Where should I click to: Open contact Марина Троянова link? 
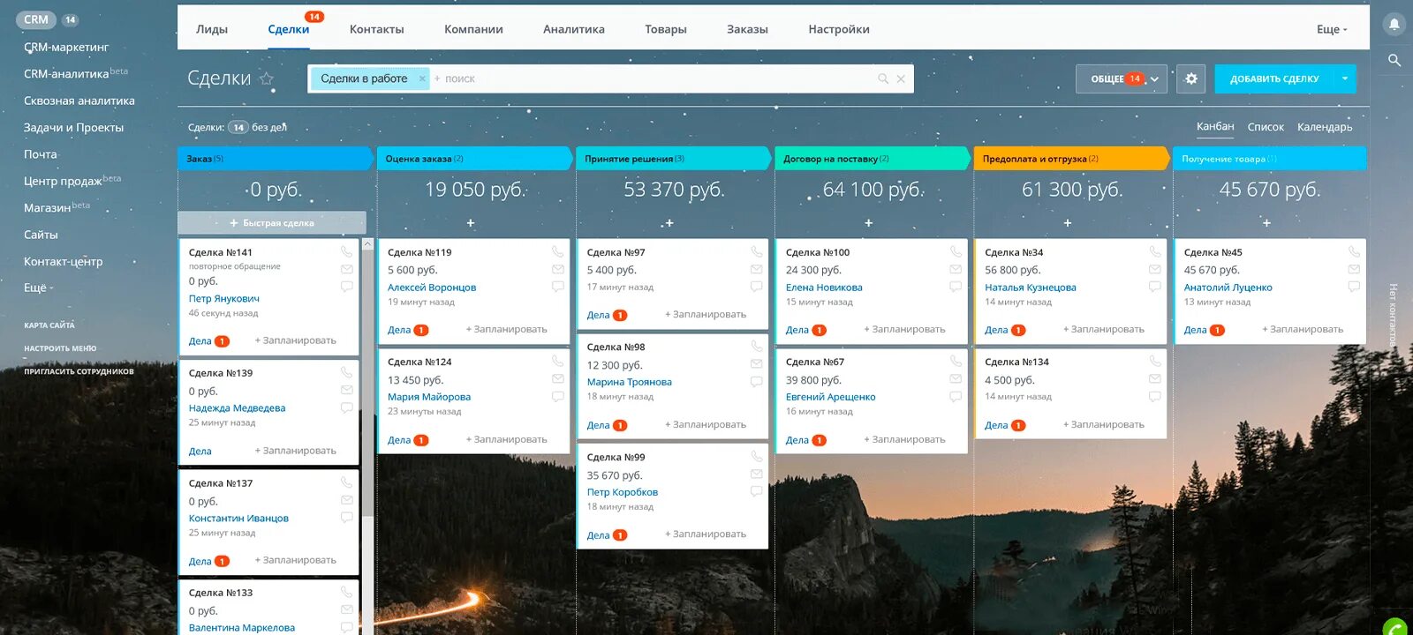[x=630, y=382]
